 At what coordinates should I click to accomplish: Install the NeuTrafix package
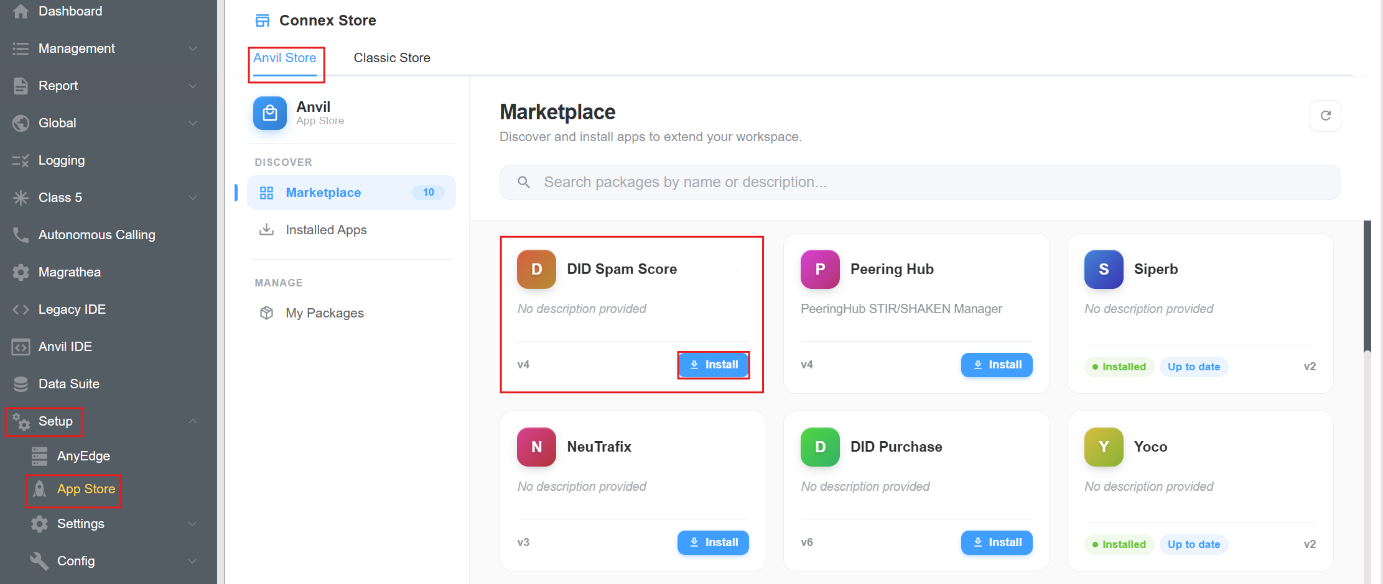(713, 542)
